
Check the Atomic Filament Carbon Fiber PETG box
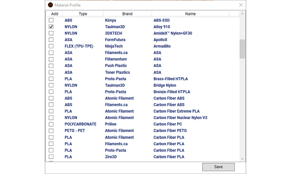[x=51, y=131]
